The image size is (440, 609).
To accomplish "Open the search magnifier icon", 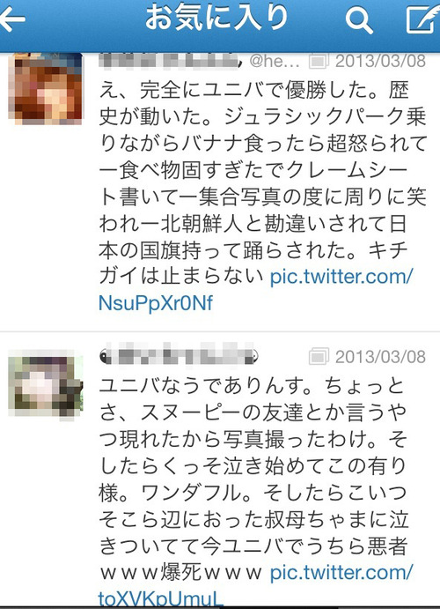I will (359, 19).
